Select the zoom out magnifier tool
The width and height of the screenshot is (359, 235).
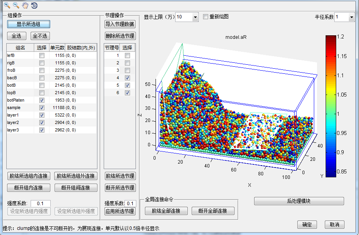tap(16, 5)
